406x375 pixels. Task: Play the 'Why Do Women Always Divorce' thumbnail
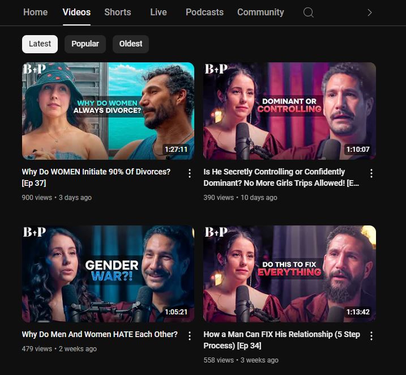coord(108,110)
